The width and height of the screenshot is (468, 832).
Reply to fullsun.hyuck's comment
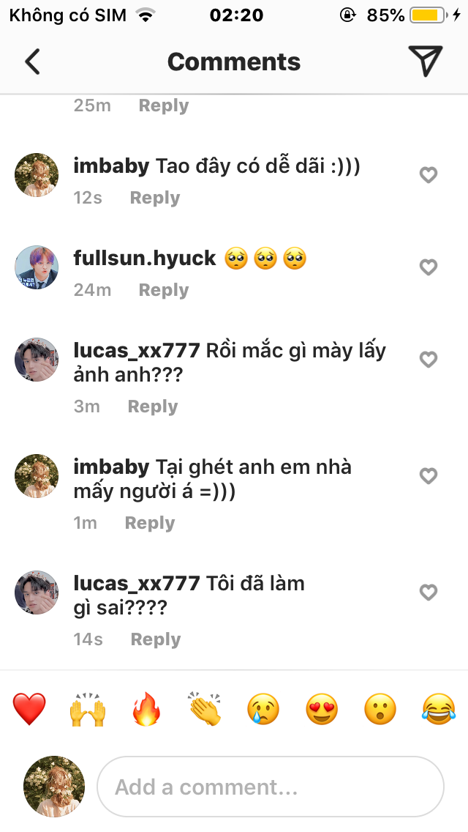click(164, 290)
